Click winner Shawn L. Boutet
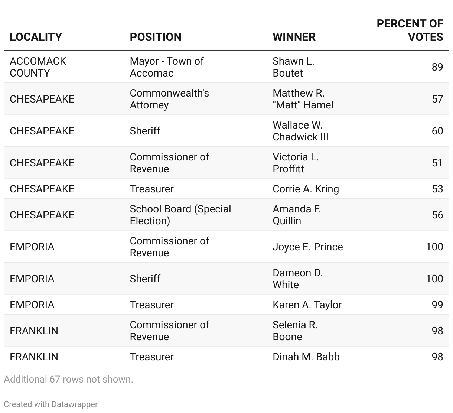The height and width of the screenshot is (413, 453). point(293,67)
